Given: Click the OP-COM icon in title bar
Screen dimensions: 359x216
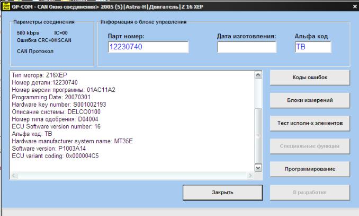Looking at the screenshot, I should pos(6,5).
